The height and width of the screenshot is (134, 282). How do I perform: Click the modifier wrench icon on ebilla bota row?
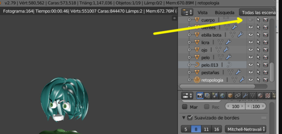[x=240, y=35]
